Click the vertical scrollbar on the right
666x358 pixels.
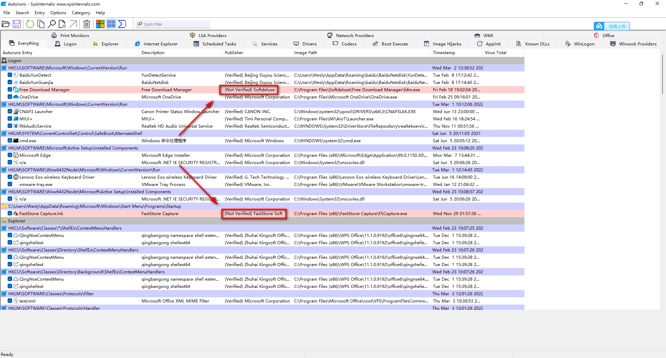point(663,74)
